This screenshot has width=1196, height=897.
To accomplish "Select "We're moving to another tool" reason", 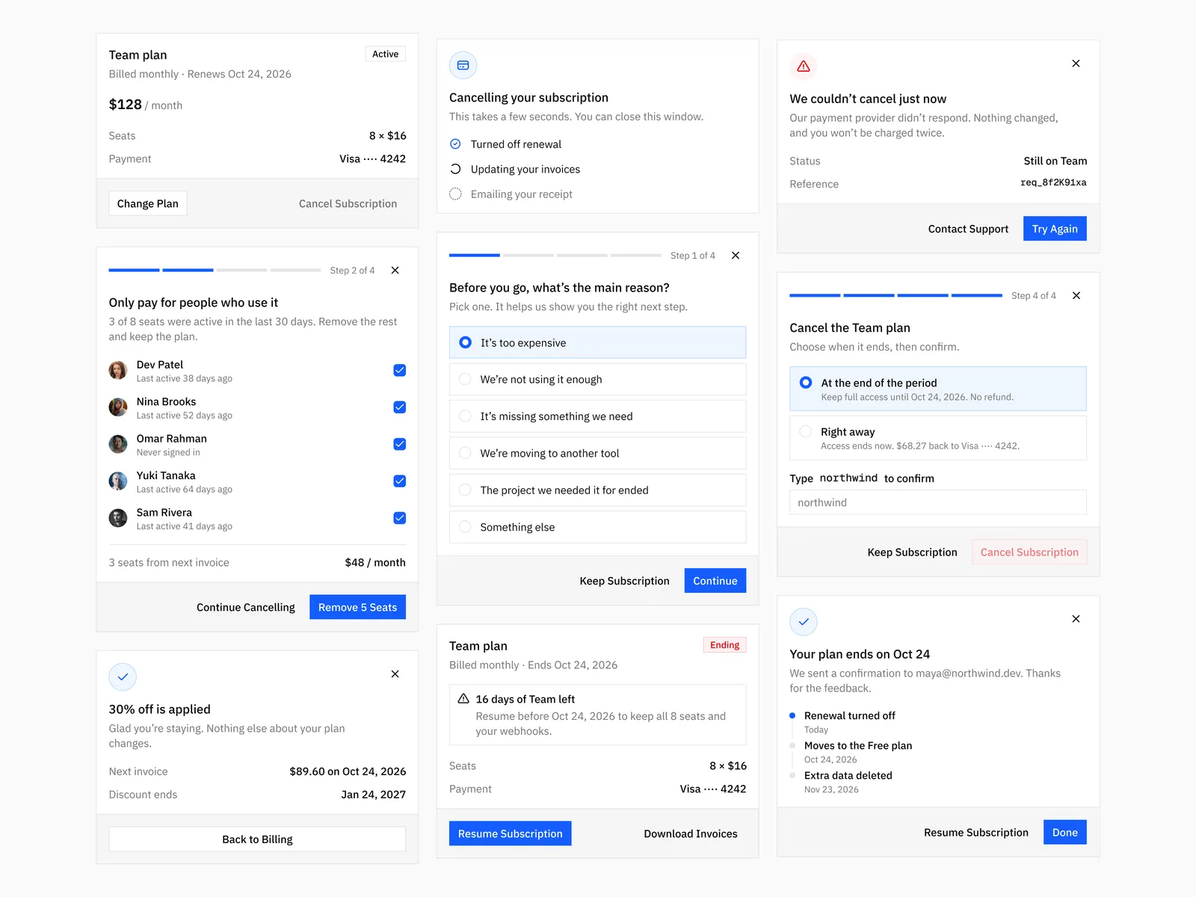I will tap(598, 453).
